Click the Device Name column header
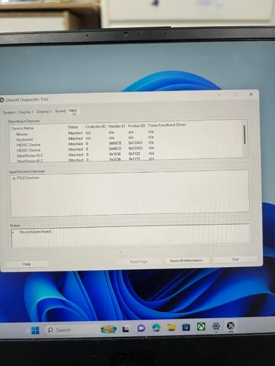 coord(23,128)
